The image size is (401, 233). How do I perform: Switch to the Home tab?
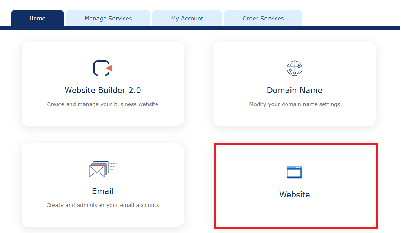[x=37, y=18]
